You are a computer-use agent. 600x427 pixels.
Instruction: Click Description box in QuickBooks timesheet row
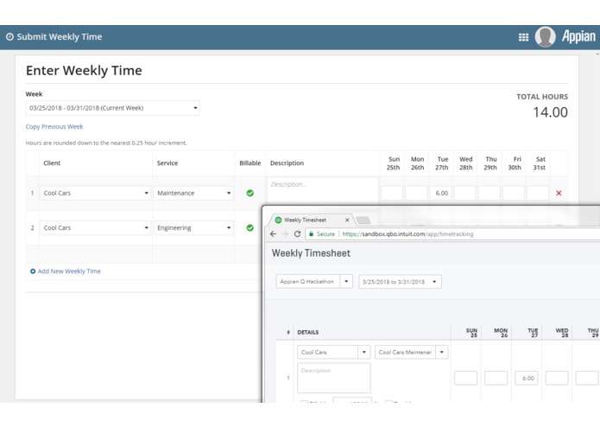pyautogui.click(x=334, y=378)
